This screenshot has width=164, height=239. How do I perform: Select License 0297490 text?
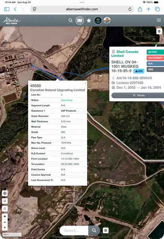point(130,83)
